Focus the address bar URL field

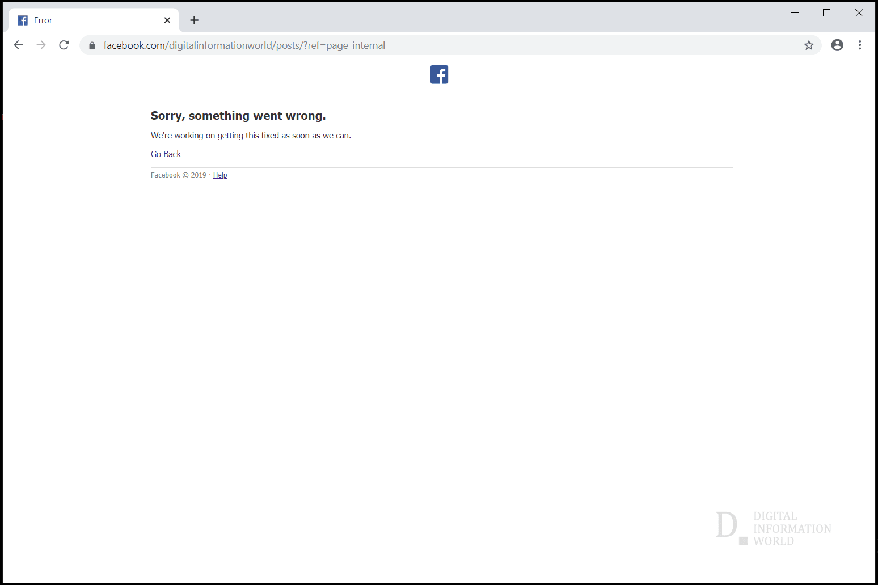[x=451, y=45]
